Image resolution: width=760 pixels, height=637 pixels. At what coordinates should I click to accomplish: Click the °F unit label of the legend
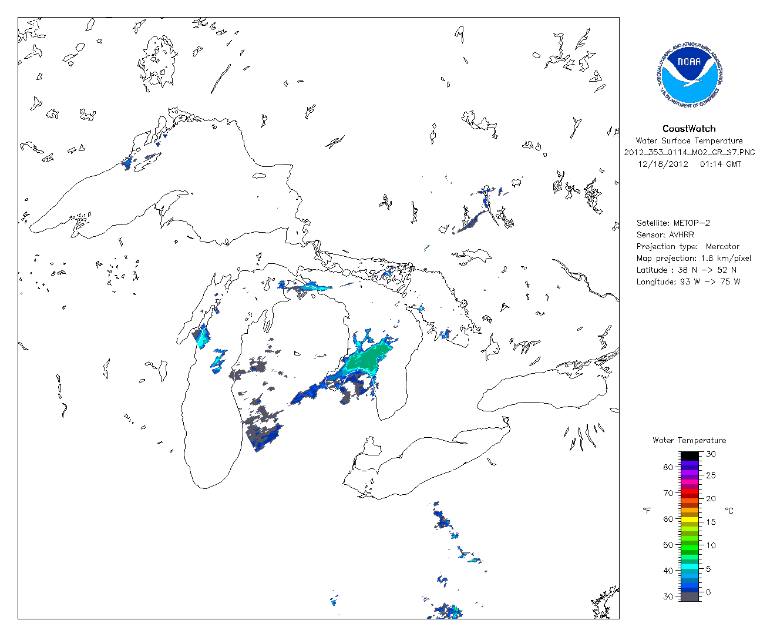coord(647,511)
